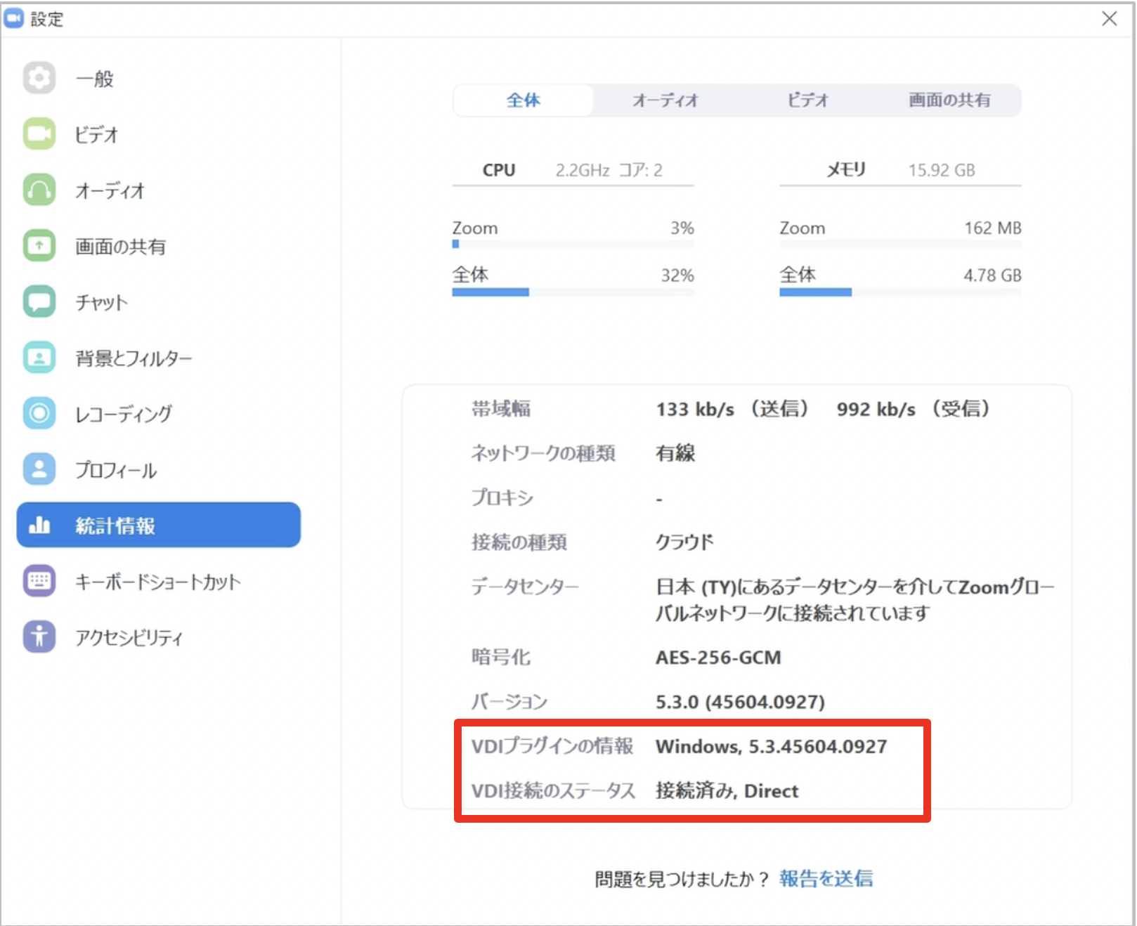
Task: Click the VDI接続のステータス label
Action: point(554,791)
